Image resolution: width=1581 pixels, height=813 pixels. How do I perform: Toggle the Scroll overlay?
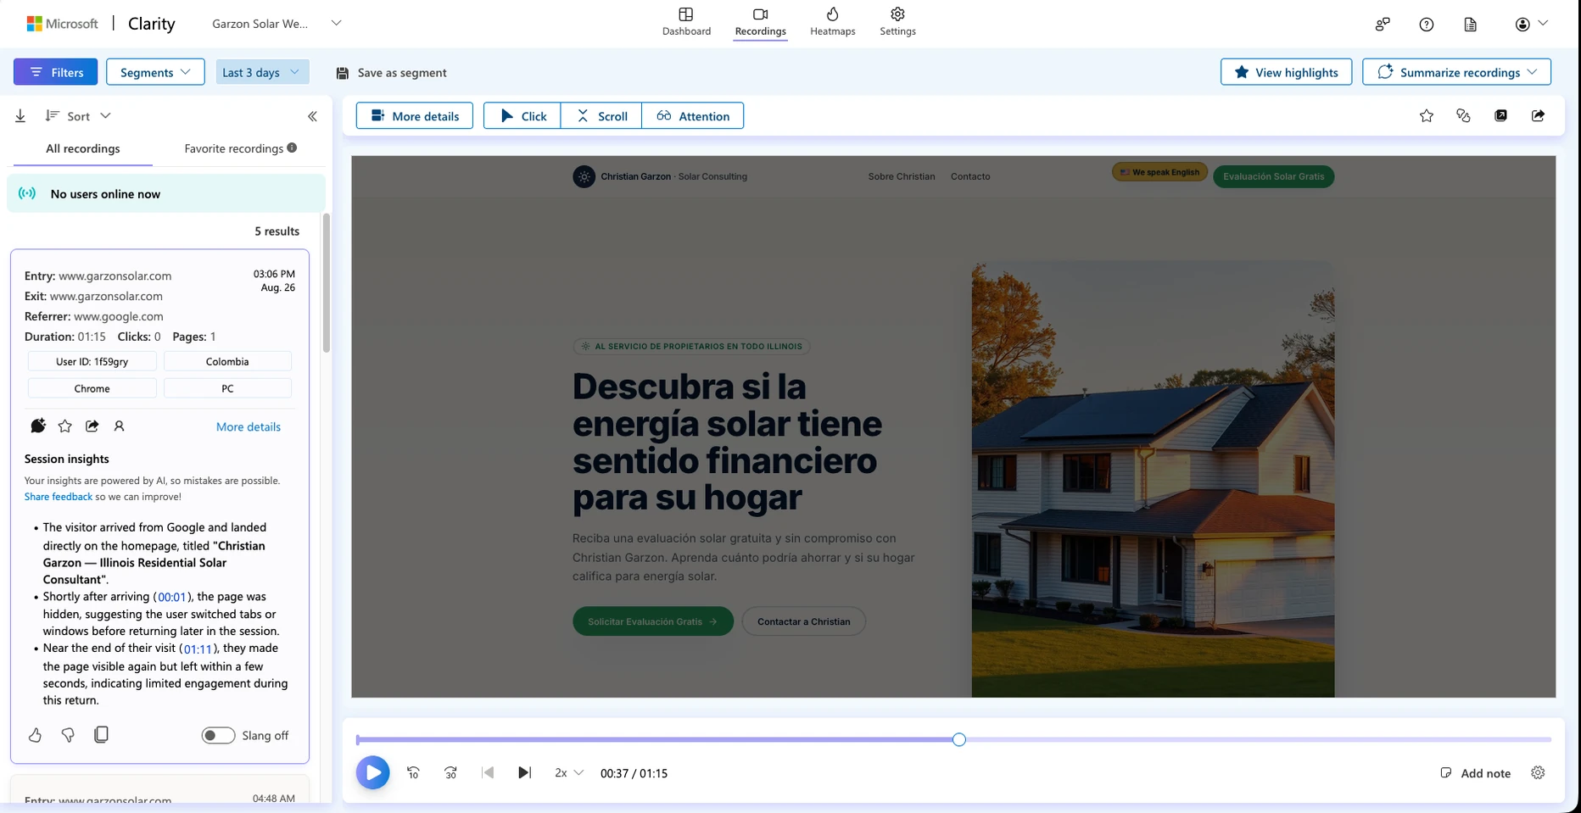pos(601,116)
